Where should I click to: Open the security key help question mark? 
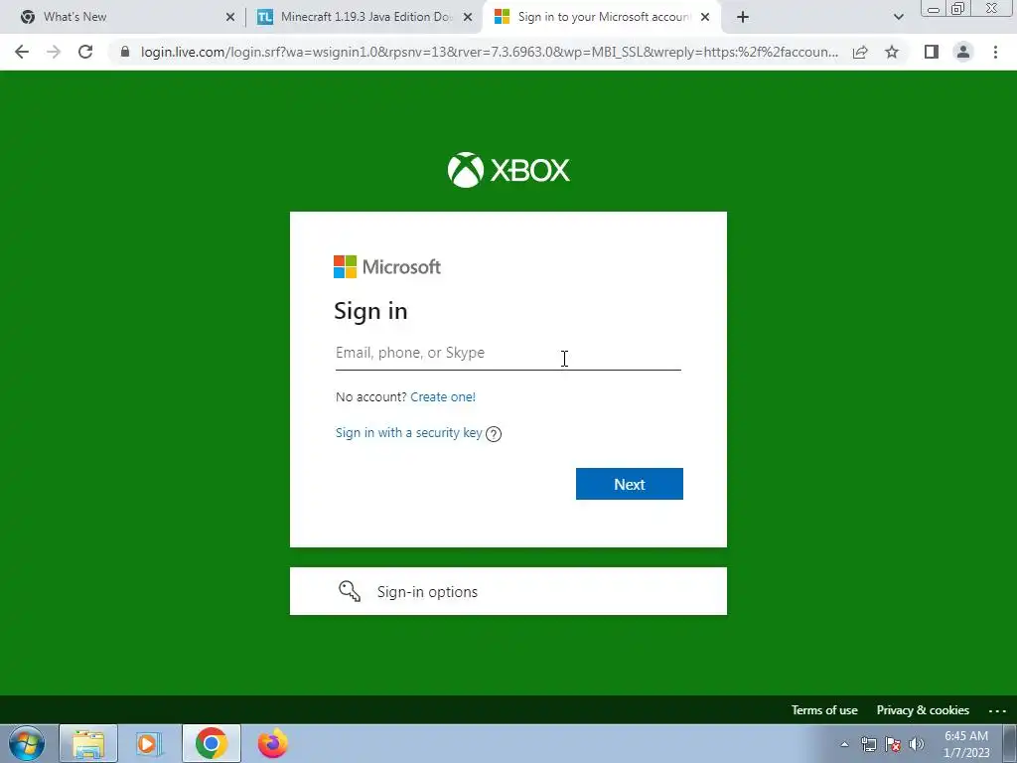(494, 434)
